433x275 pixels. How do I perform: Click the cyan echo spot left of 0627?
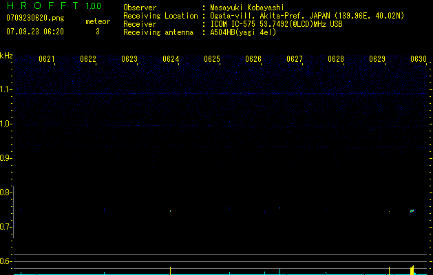[x=279, y=208]
